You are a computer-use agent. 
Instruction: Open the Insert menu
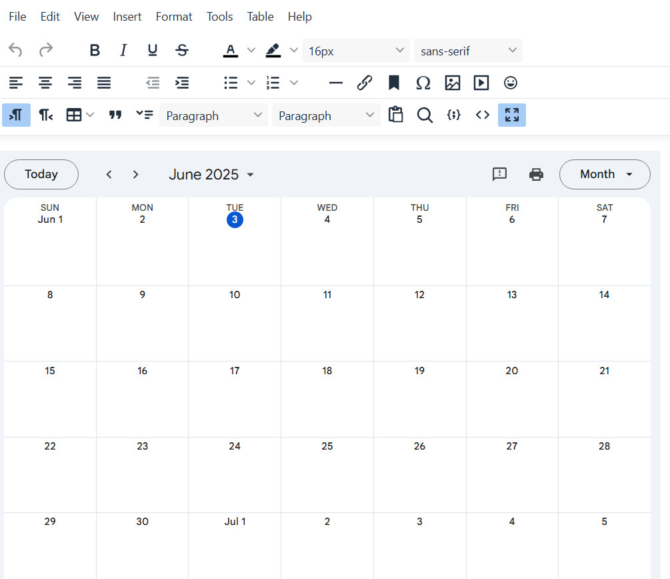(127, 17)
